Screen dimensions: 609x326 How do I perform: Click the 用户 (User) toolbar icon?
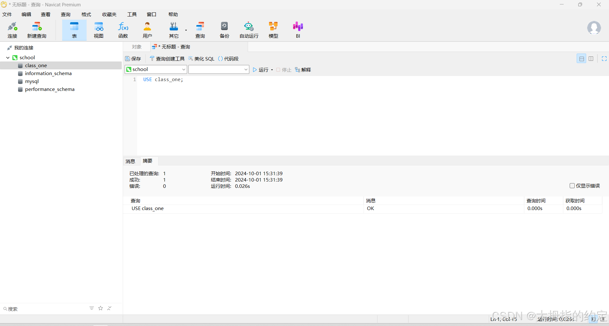pyautogui.click(x=147, y=30)
